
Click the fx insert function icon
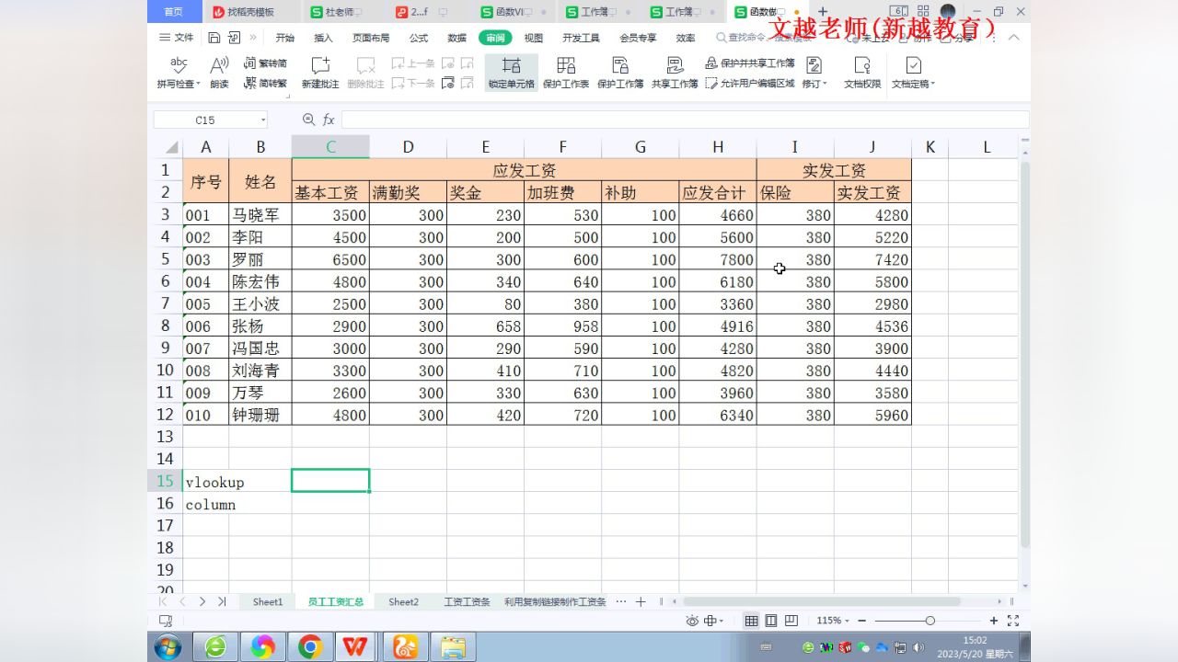pyautogui.click(x=329, y=120)
